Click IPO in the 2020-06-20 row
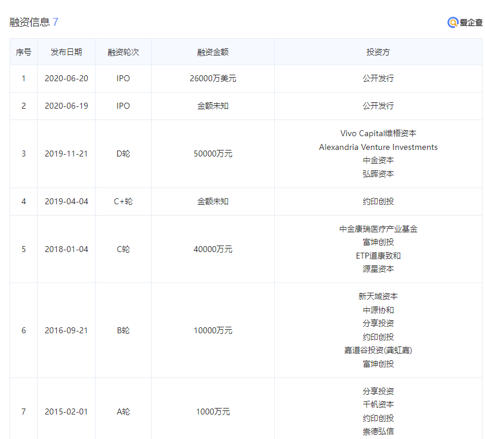 point(123,78)
